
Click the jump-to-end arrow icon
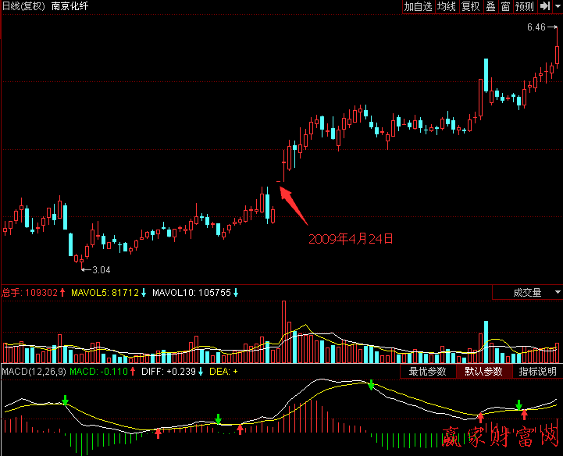545,7
